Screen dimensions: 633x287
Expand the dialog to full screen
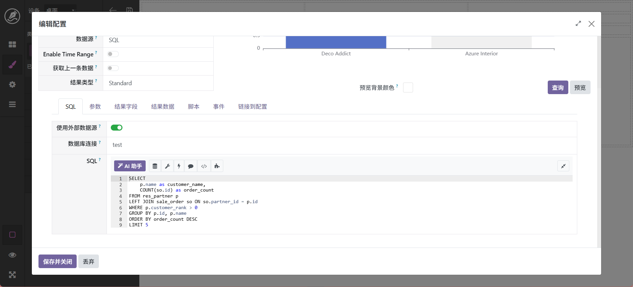(x=578, y=24)
